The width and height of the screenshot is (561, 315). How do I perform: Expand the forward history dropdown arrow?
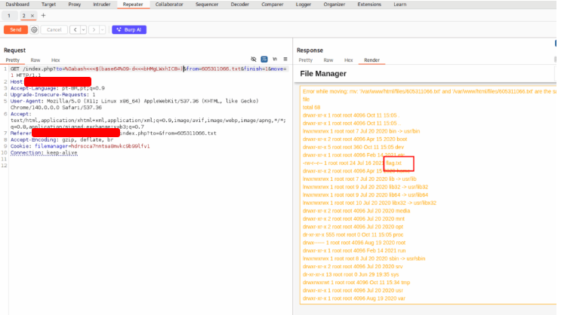(102, 29)
